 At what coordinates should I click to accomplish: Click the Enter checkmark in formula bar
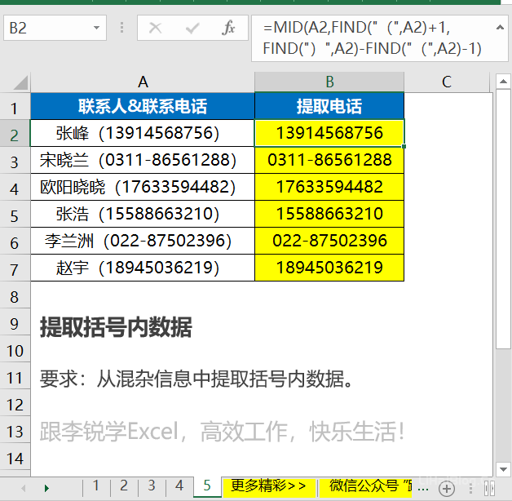(192, 29)
